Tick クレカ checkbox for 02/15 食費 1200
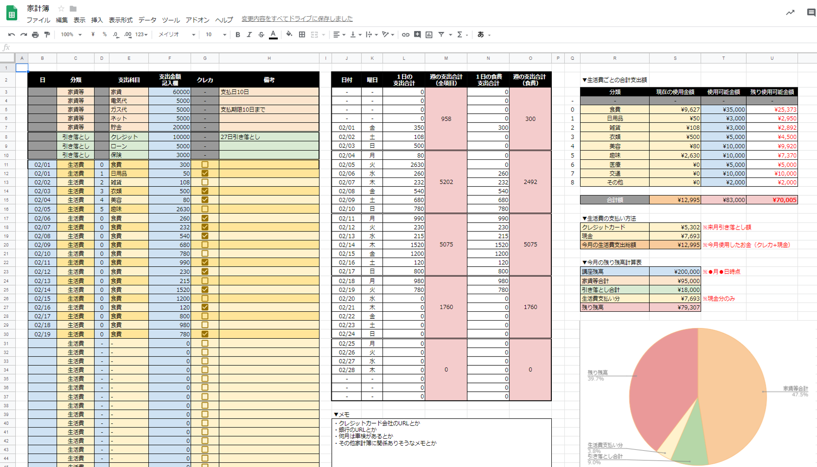This screenshot has width=817, height=467. click(205, 298)
